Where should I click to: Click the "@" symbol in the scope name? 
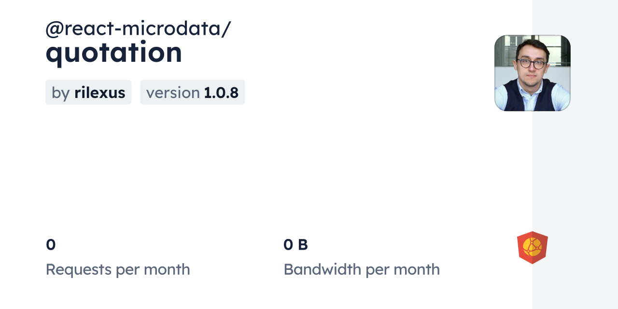[x=55, y=29]
